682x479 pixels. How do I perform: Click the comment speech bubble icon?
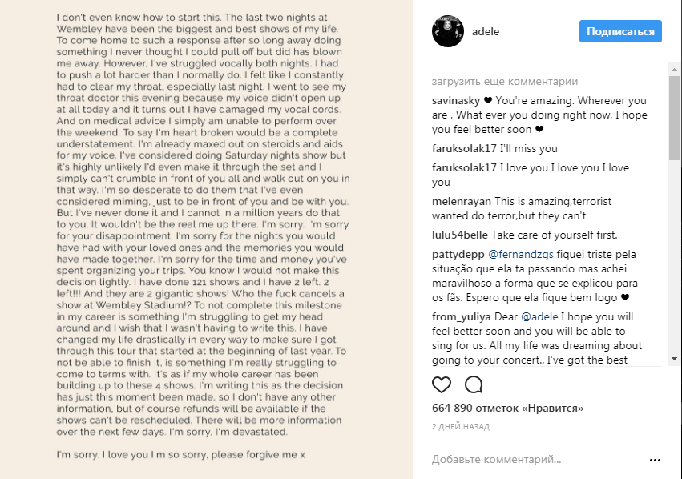(474, 384)
